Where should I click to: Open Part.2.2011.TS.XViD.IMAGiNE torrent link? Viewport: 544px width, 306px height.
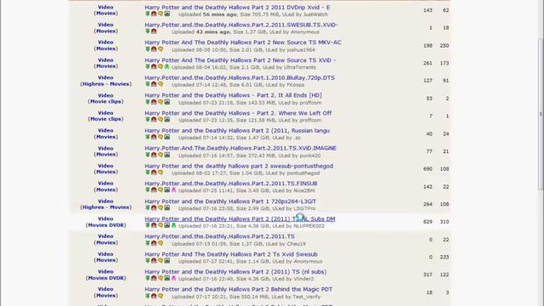click(x=241, y=148)
